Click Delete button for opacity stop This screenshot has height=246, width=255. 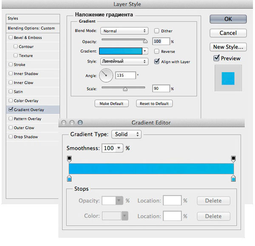[x=213, y=201]
